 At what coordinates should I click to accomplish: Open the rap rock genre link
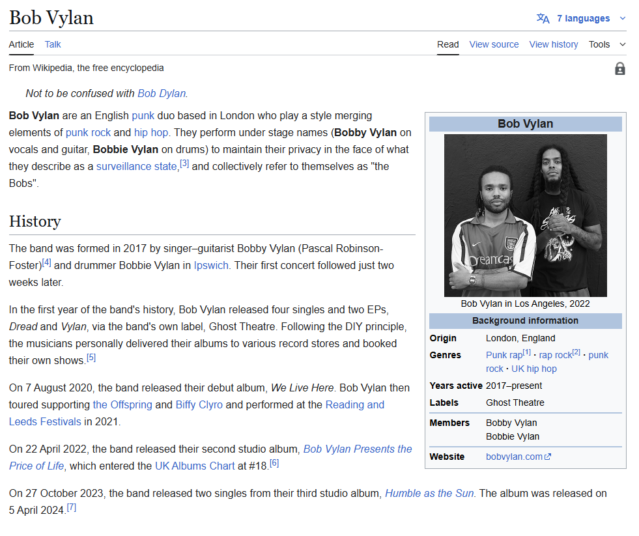pyautogui.click(x=555, y=355)
